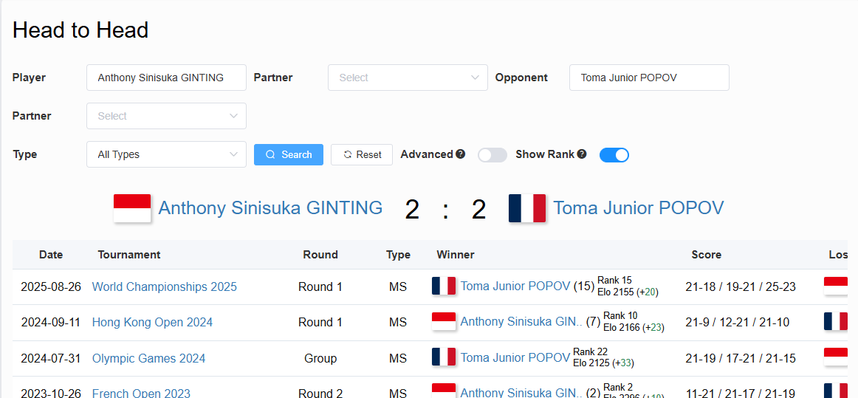Turn off the Show Rank switch
The height and width of the screenshot is (398, 858).
(x=614, y=155)
